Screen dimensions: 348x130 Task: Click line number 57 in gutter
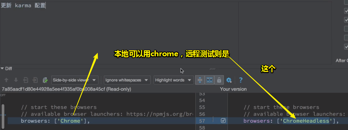tap(202, 121)
